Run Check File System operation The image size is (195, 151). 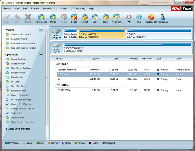[x=19, y=86]
